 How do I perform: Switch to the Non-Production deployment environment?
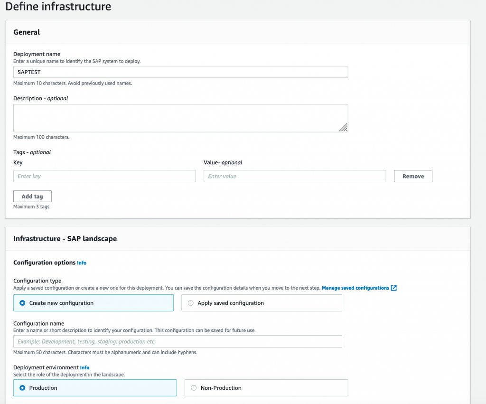click(193, 388)
